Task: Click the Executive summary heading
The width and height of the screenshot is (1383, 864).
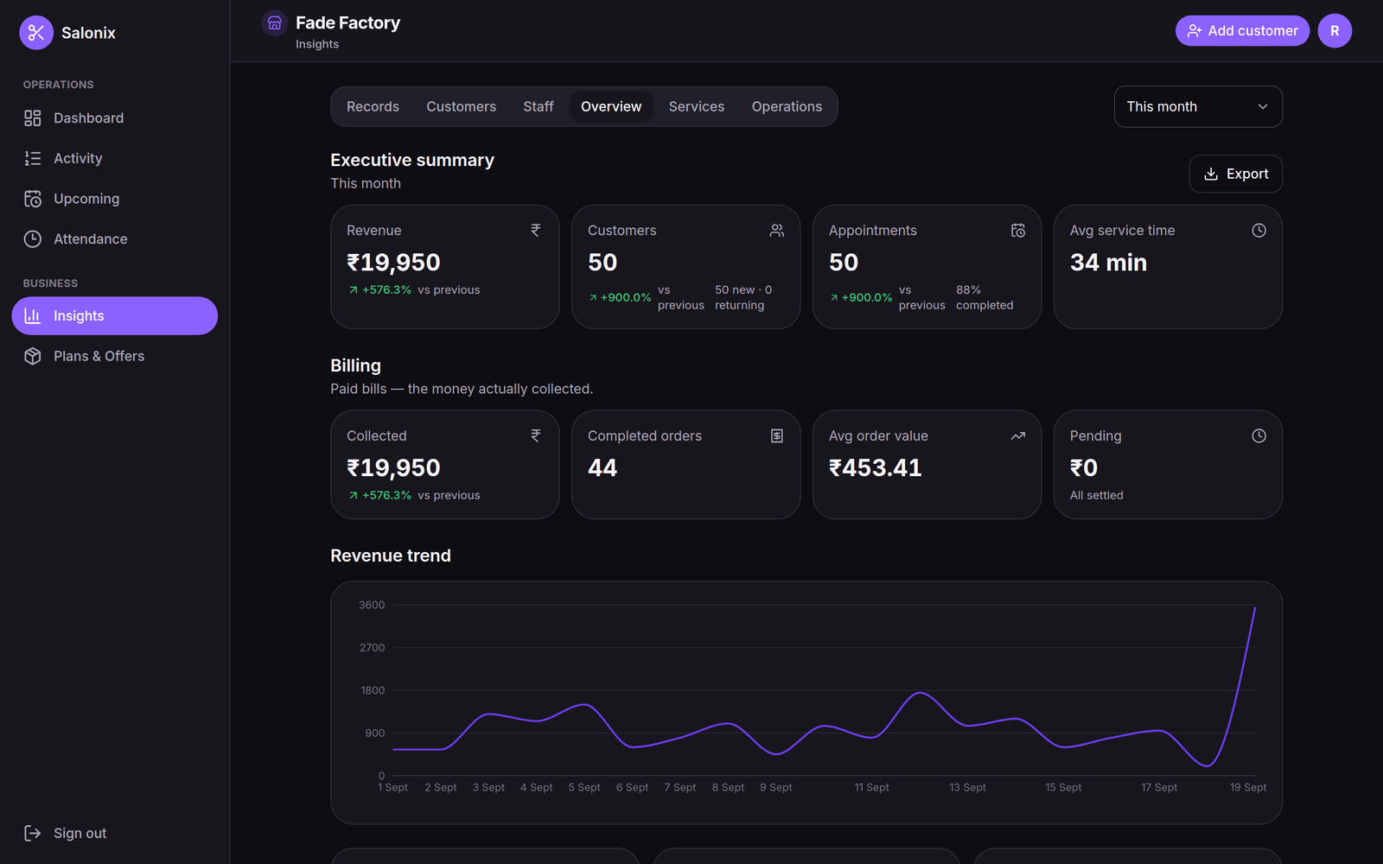Action: 412,160
